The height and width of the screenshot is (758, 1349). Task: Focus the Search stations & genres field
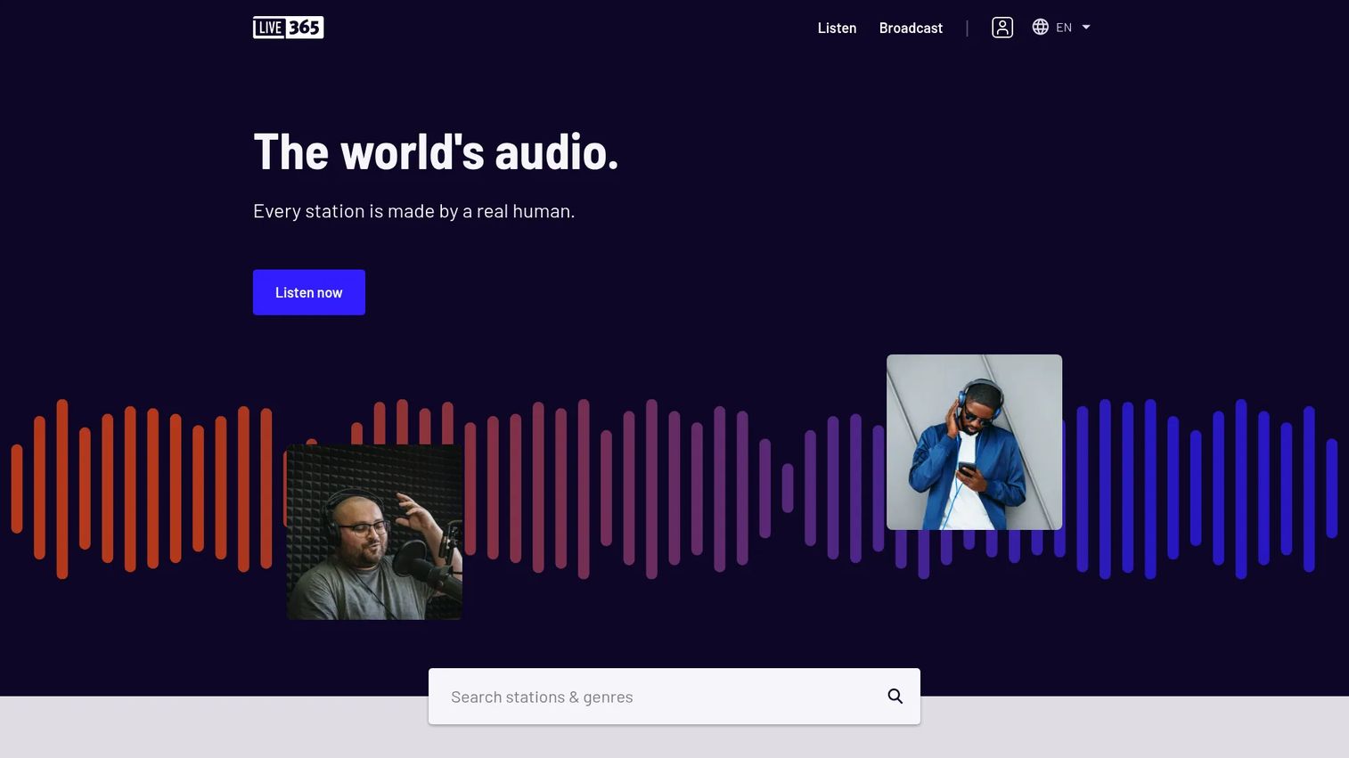pyautogui.click(x=674, y=697)
